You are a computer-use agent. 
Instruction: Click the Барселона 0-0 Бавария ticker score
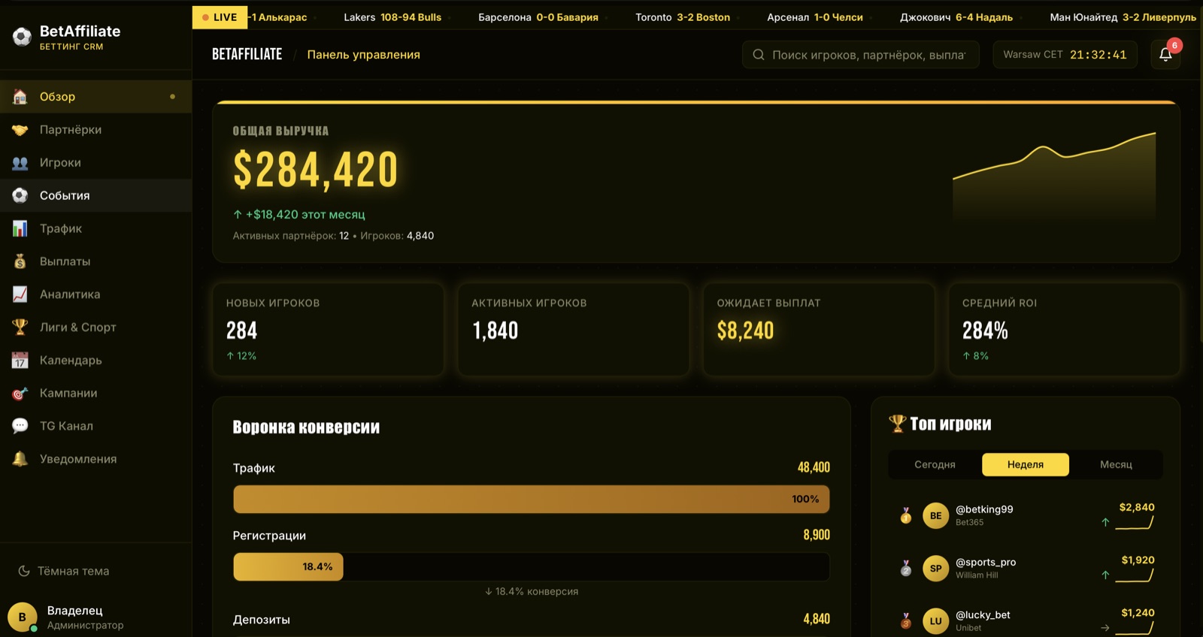point(538,17)
